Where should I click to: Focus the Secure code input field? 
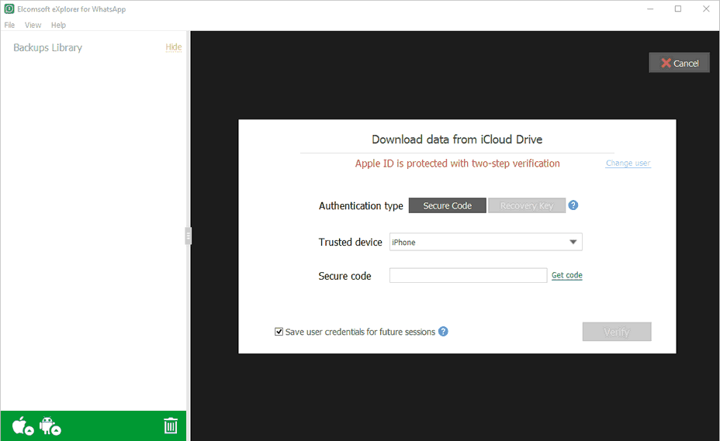[x=469, y=275]
